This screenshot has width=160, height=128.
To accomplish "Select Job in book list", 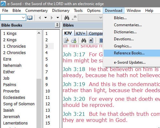I will 6,78.
